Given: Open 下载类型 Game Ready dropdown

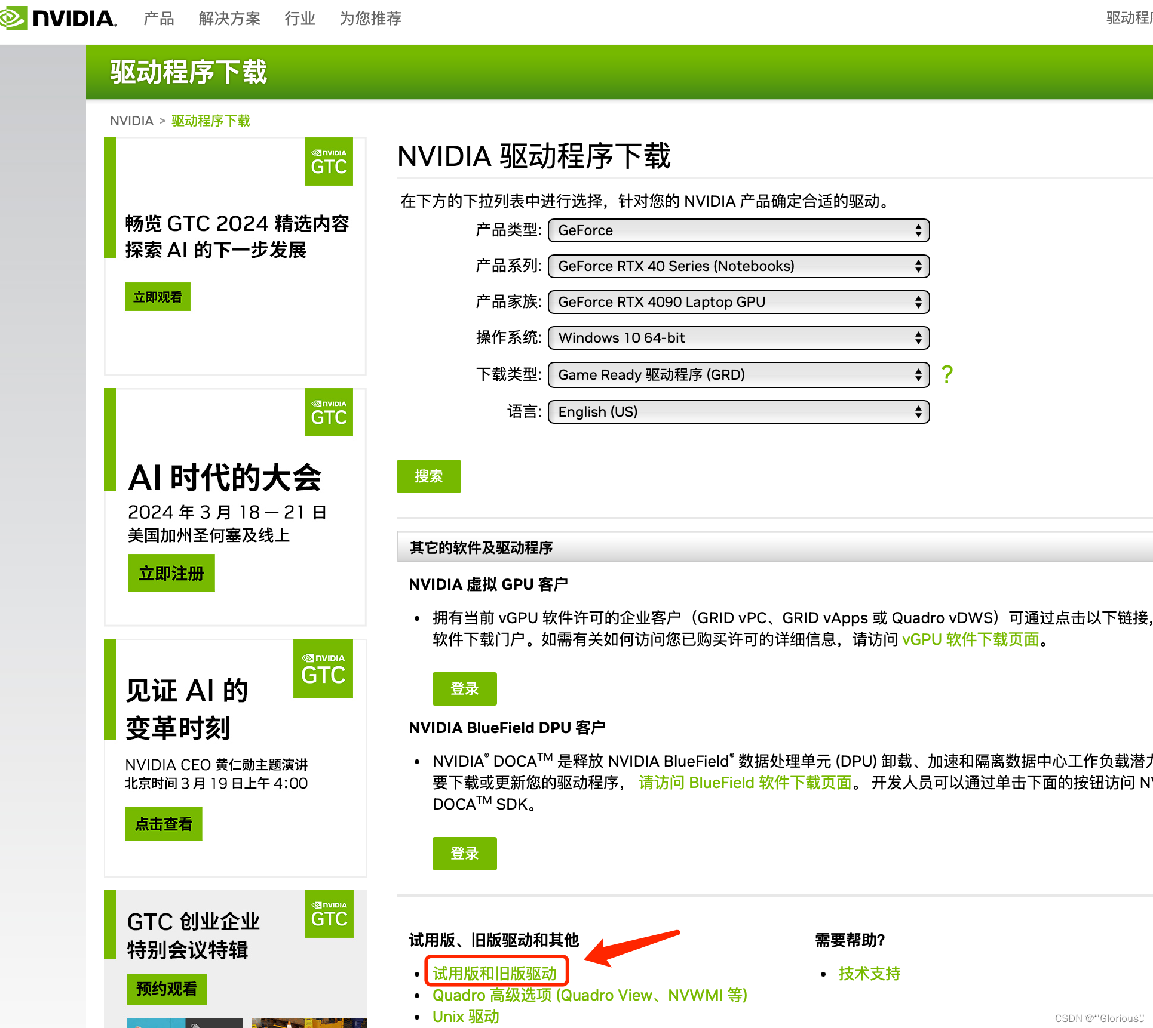Looking at the screenshot, I should [738, 375].
